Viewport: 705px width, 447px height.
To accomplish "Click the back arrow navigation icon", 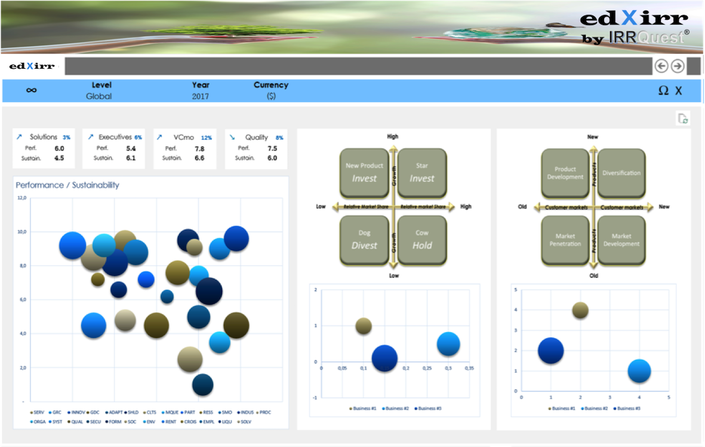I will tap(661, 66).
